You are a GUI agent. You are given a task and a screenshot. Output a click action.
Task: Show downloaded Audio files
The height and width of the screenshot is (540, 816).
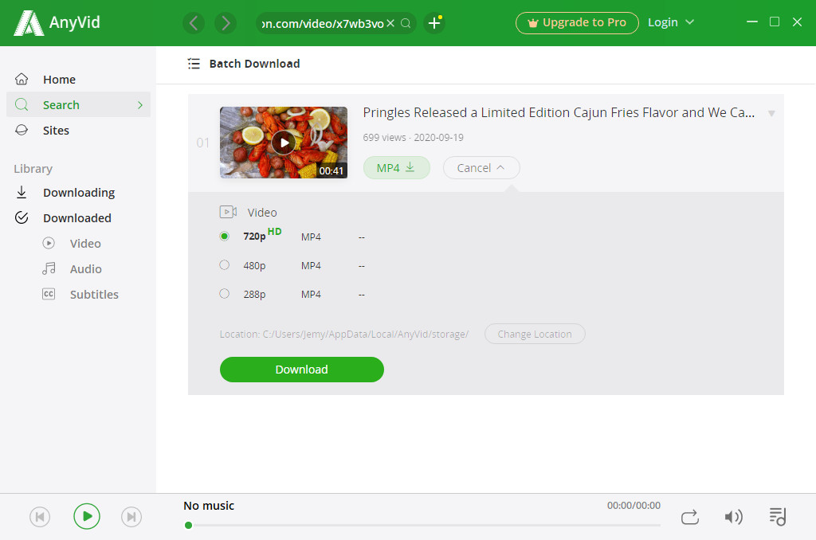tap(85, 269)
